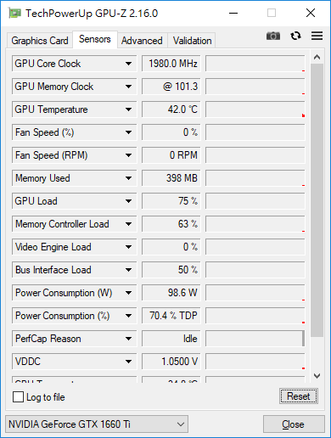Open the Fan Speed (RPM) sensor dropdown
Image resolution: width=331 pixels, height=438 pixels.
128,155
